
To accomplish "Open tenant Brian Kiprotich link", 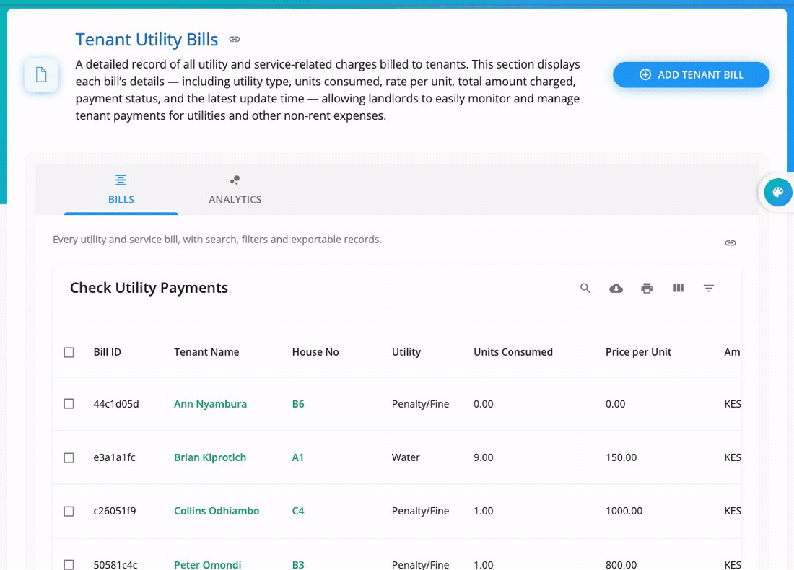I will [x=210, y=457].
